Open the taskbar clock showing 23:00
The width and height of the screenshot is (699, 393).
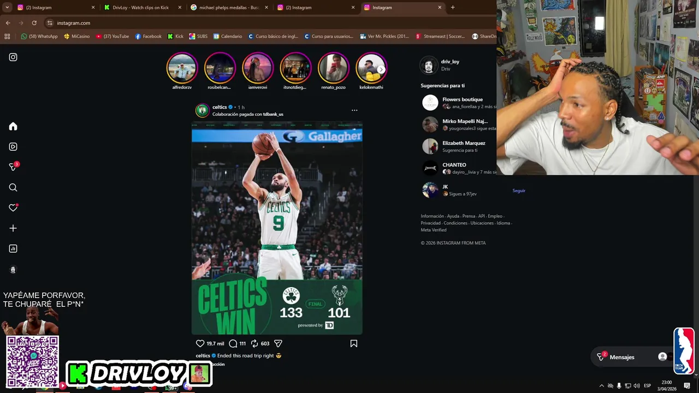(x=667, y=386)
